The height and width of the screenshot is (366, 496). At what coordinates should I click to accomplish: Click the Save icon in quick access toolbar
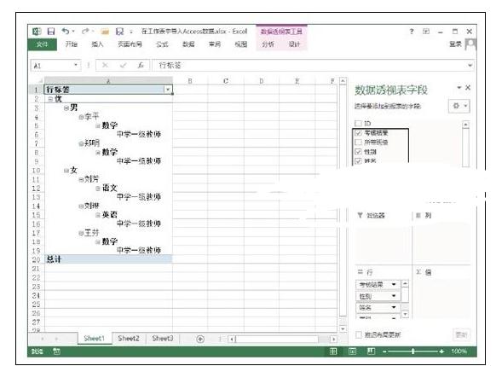(x=51, y=31)
